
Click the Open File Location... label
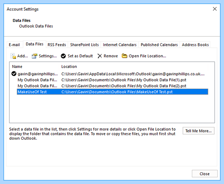(147, 56)
